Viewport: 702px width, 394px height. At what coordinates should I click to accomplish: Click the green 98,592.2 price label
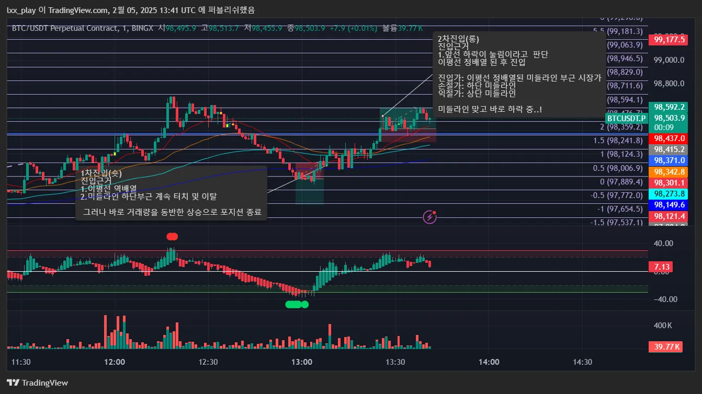pos(669,107)
